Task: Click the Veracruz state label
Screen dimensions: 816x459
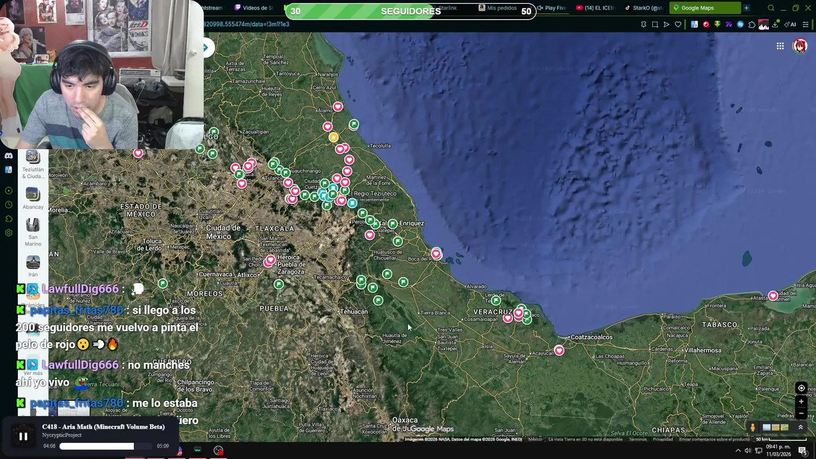Action: click(x=493, y=312)
